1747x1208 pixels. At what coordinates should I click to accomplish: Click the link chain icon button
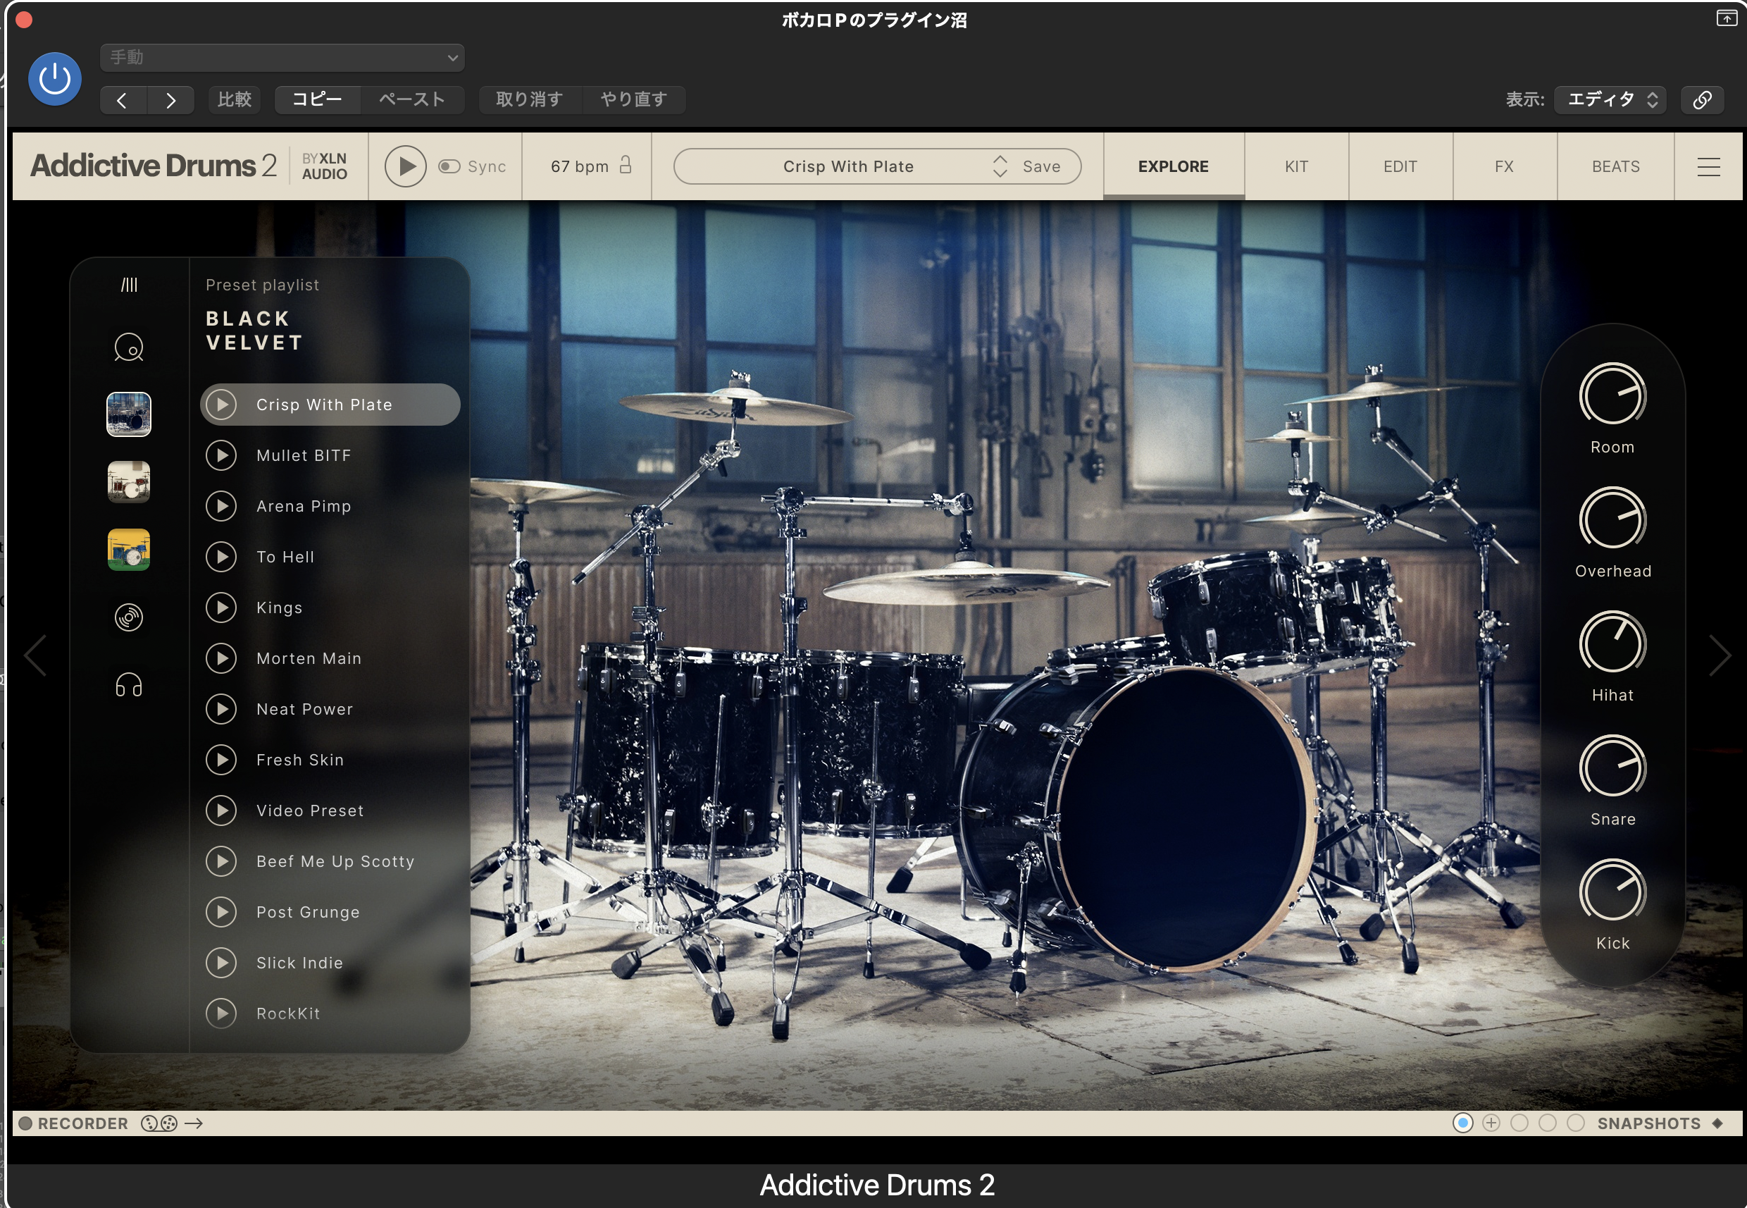point(1702,100)
